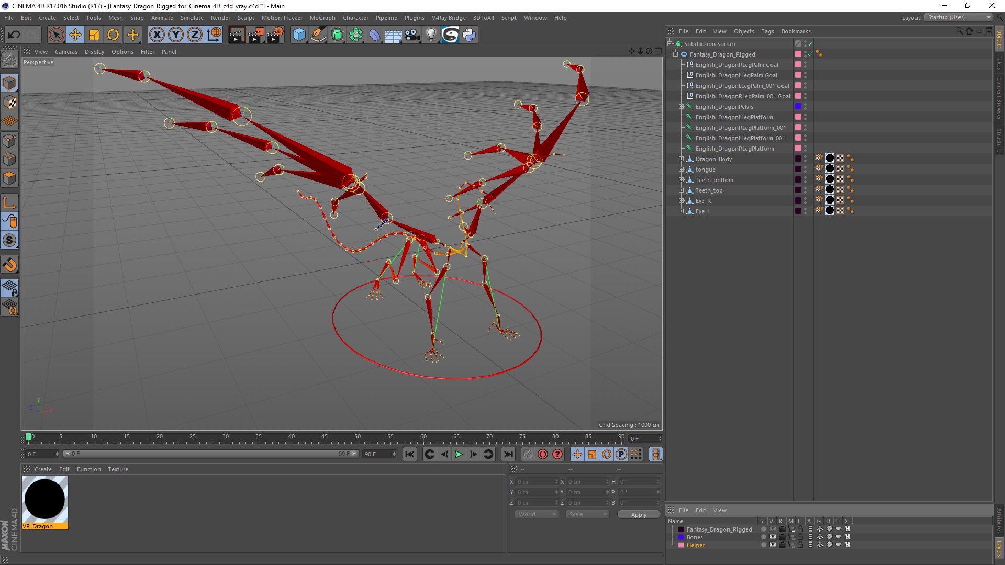The image size is (1005, 565).
Task: Expand the English_DragonPelvis joint
Action: pos(682,107)
